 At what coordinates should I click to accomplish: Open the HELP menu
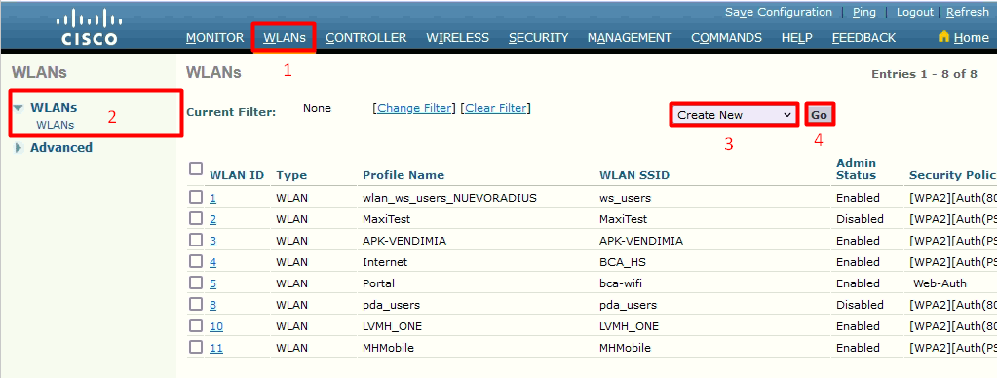tap(796, 37)
